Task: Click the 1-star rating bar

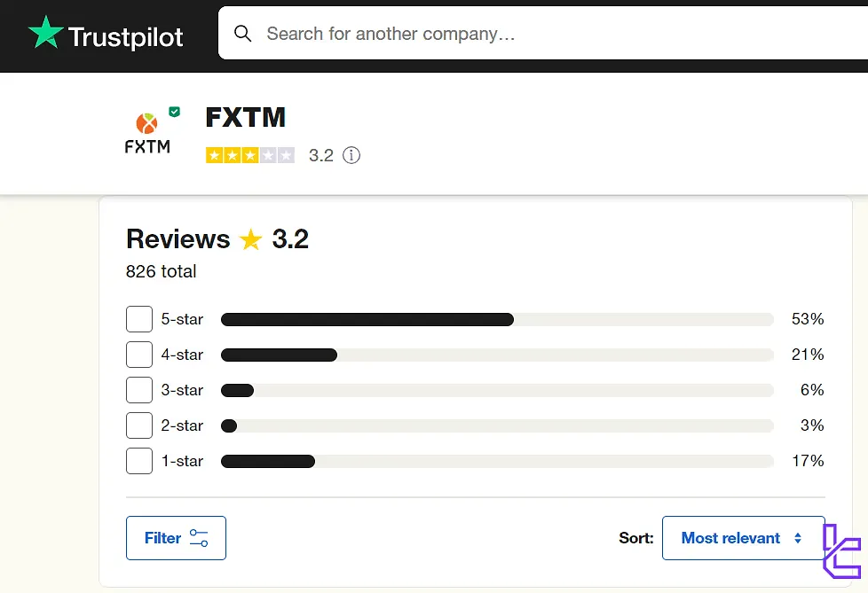Action: (x=497, y=461)
